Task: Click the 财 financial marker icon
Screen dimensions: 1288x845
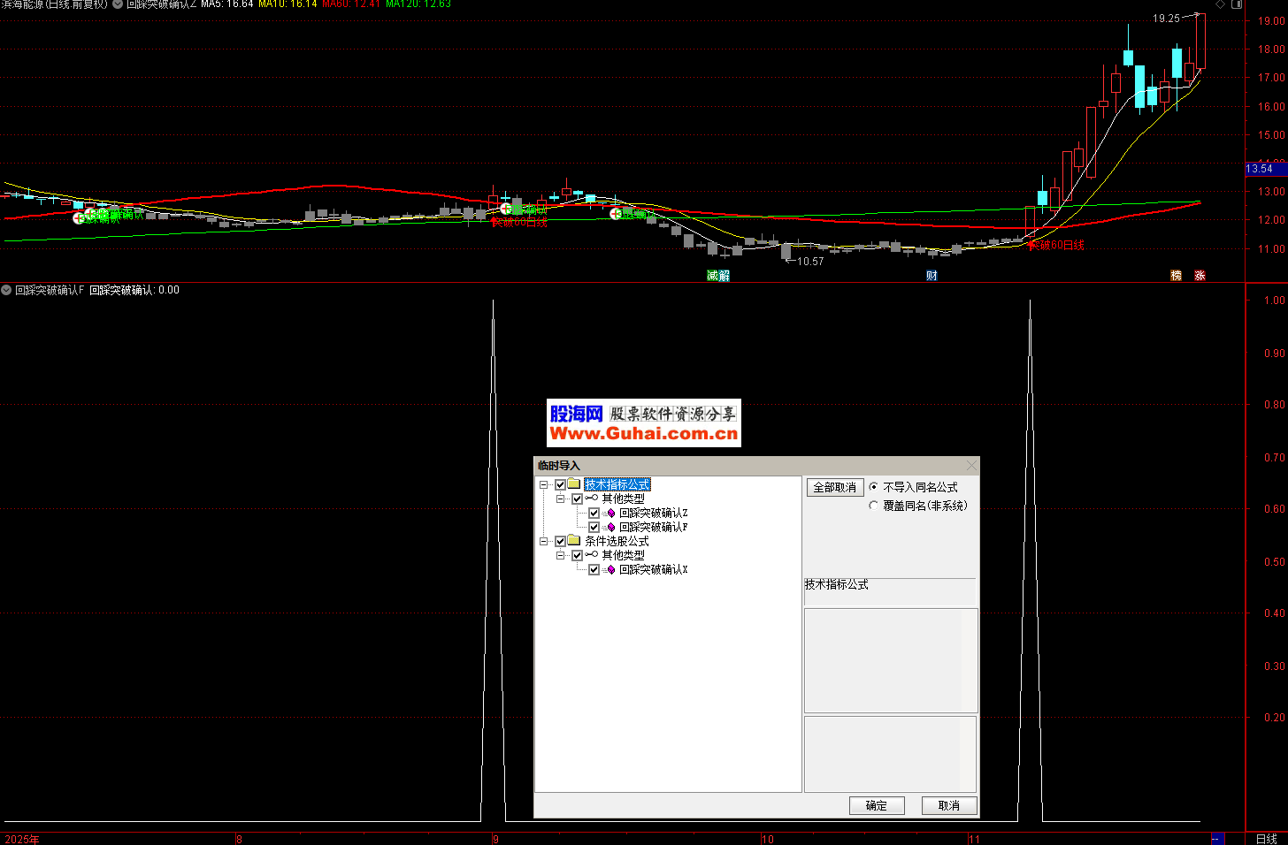Action: point(931,276)
